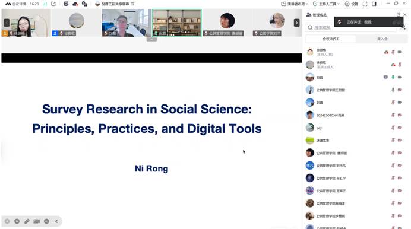Click the search members input field
The width and height of the screenshot is (411, 229).
tap(351, 27)
